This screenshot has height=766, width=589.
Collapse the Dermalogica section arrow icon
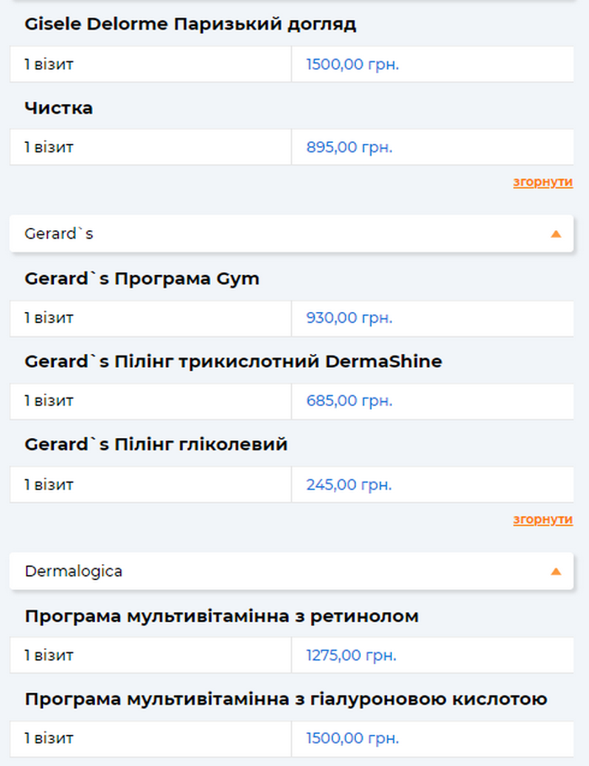[x=555, y=572]
